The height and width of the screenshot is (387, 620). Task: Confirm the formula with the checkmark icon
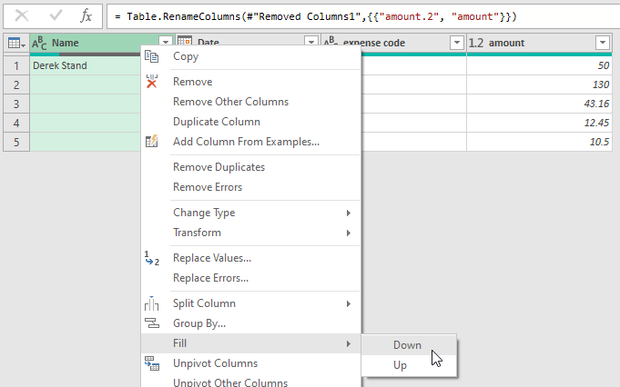56,15
